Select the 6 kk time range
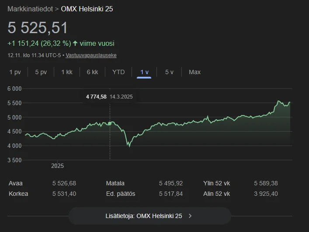 [92, 72]
